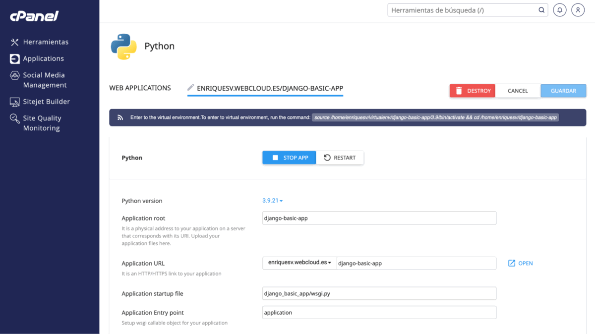Open notifications bell icon

[560, 10]
